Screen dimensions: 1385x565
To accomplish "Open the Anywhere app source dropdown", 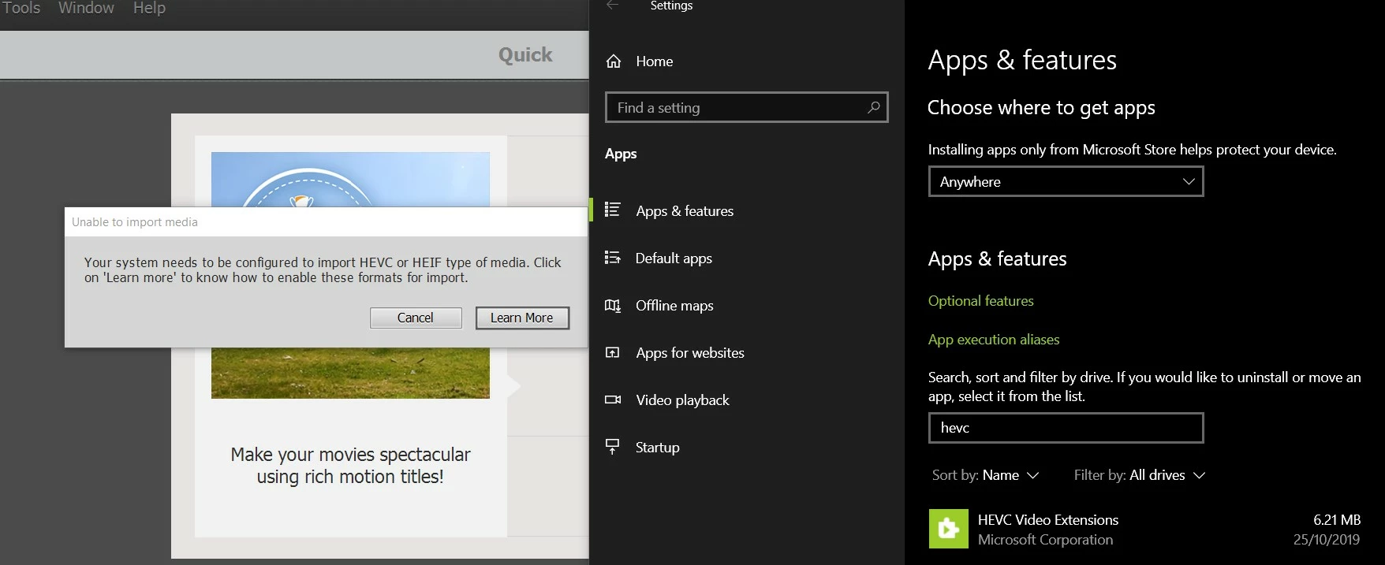I will click(1066, 181).
